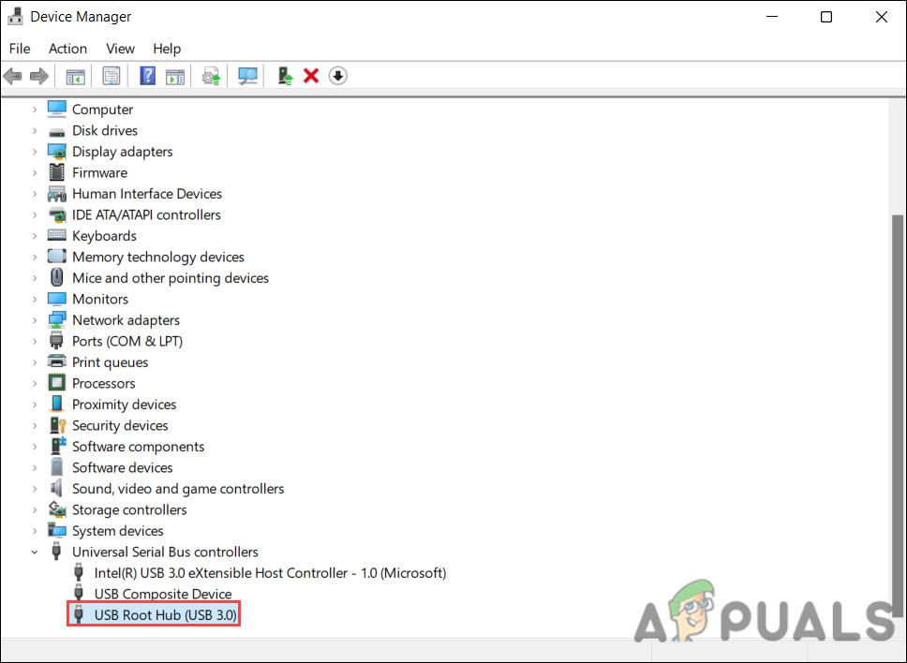Image resolution: width=907 pixels, height=663 pixels.
Task: Select Intel(R) USB 3.0 eXtensible Host Controller
Action: click(x=270, y=572)
